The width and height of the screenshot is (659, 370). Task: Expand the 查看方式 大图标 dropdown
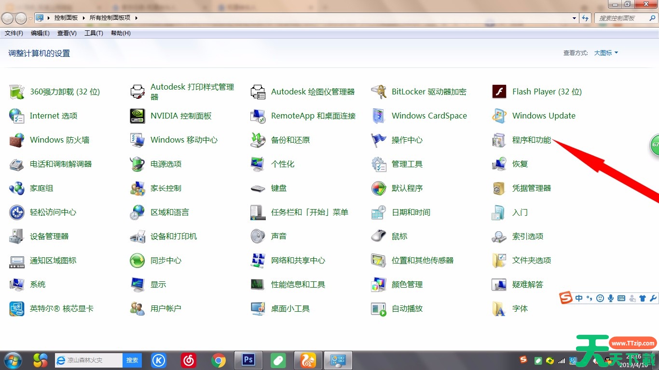click(x=606, y=53)
